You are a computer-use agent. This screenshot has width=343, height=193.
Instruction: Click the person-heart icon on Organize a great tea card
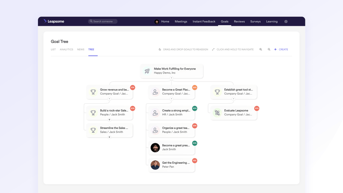point(155,130)
